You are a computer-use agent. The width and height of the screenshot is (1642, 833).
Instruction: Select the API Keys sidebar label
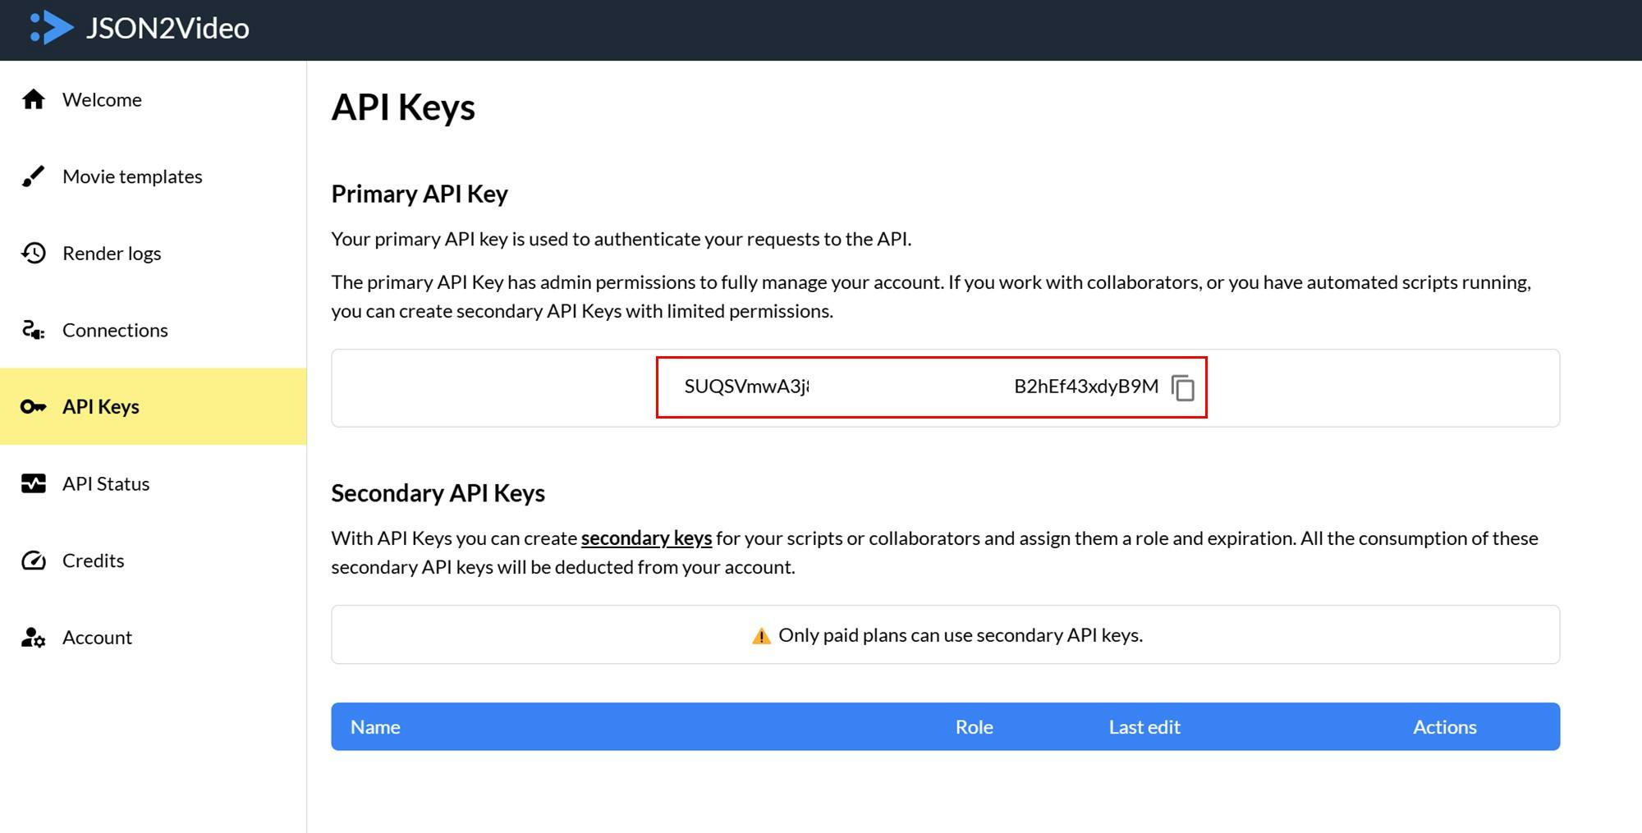pos(101,406)
